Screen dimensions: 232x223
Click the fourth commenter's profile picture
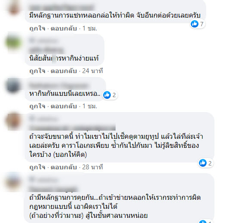pos(14,121)
